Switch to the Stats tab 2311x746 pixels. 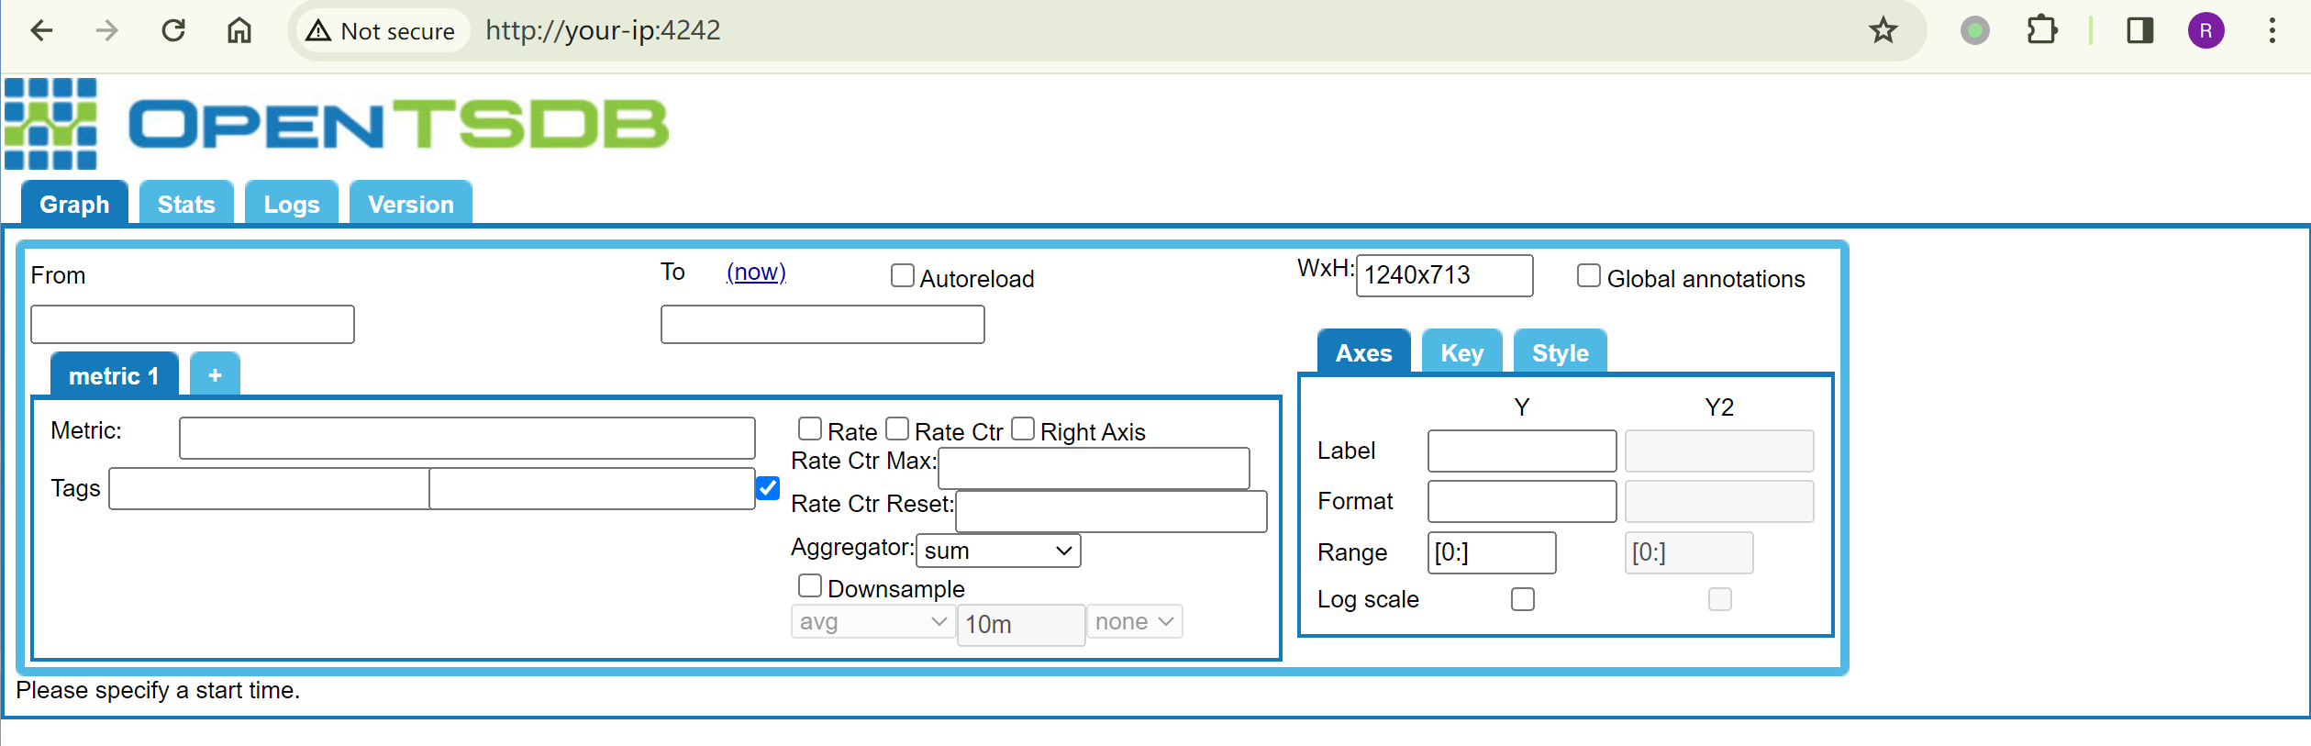[186, 204]
